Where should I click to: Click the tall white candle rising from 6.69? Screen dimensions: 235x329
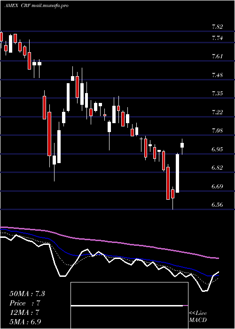click(177, 173)
